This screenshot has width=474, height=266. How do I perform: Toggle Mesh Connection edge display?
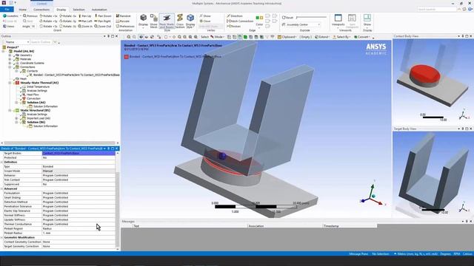coord(240,21)
